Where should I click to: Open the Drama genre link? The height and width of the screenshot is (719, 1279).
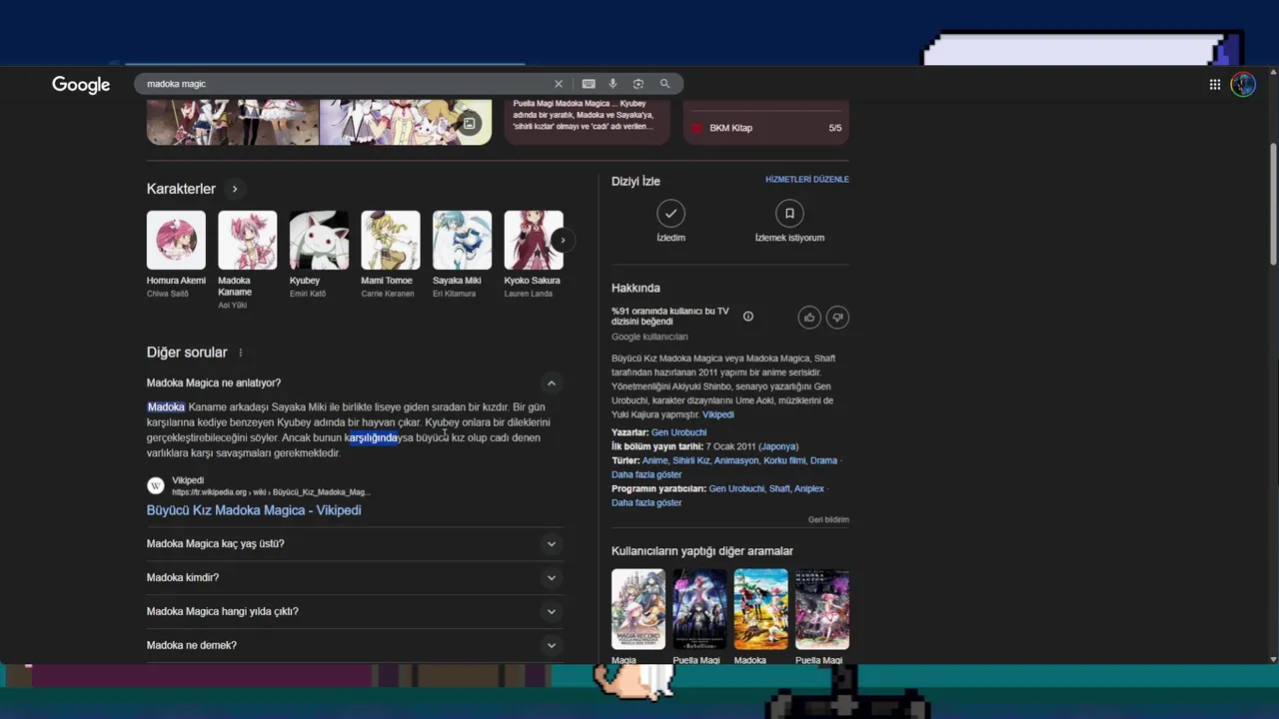click(823, 460)
